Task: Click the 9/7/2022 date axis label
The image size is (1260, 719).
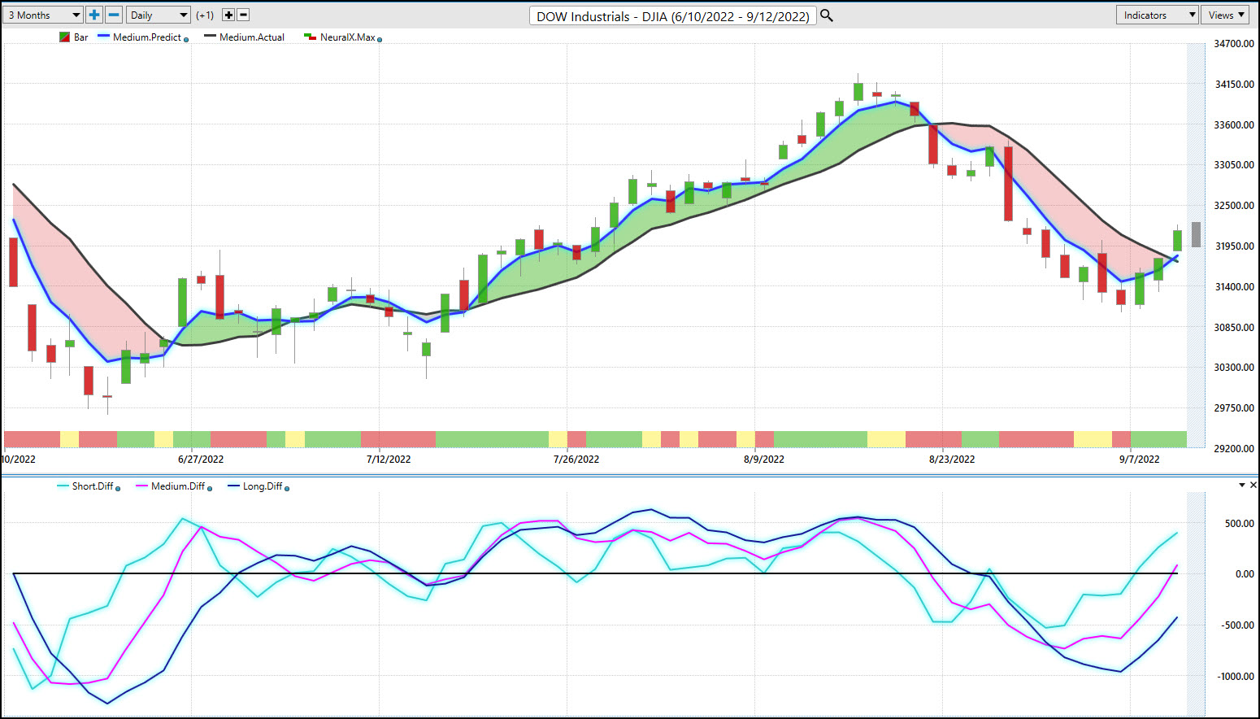Action: click(x=1140, y=460)
